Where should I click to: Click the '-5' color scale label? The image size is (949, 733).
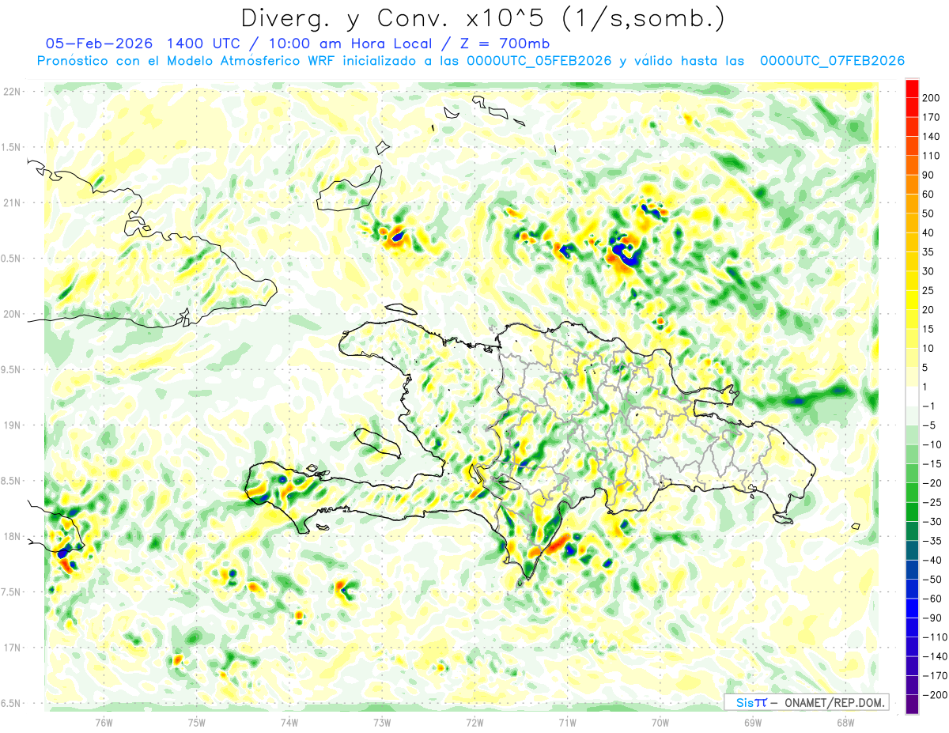pyautogui.click(x=928, y=425)
